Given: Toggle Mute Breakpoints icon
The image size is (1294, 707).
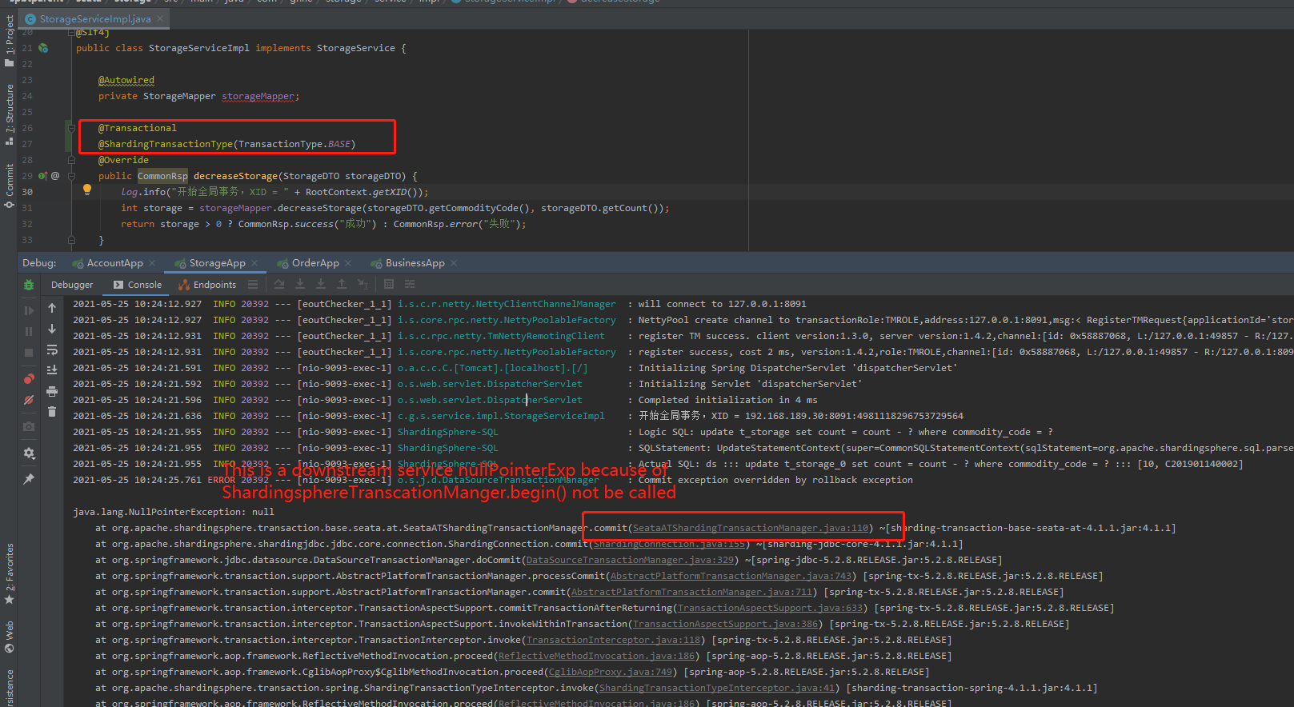Looking at the screenshot, I should click(x=29, y=400).
